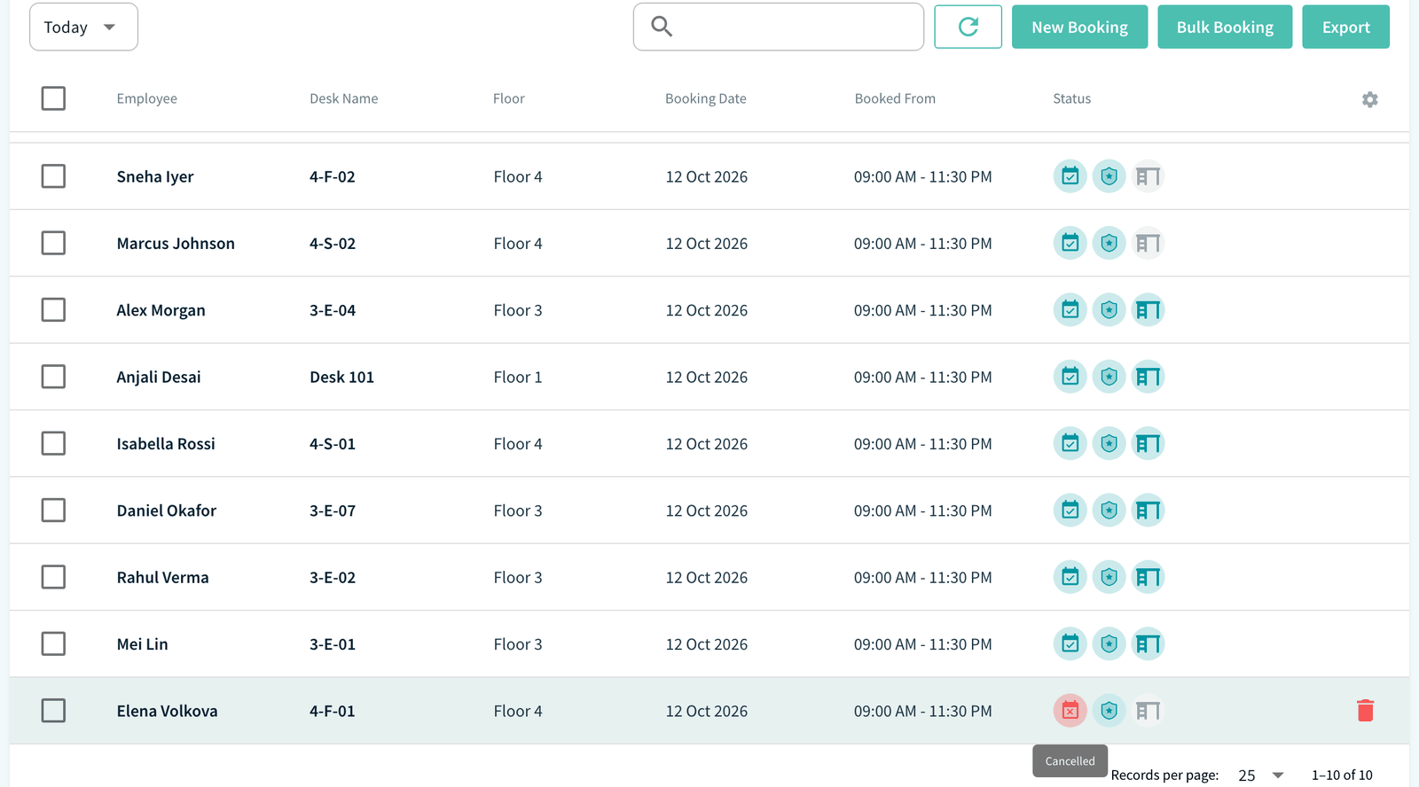Toggle the select-all checkbox in header
The height and width of the screenshot is (787, 1419).
(x=53, y=98)
